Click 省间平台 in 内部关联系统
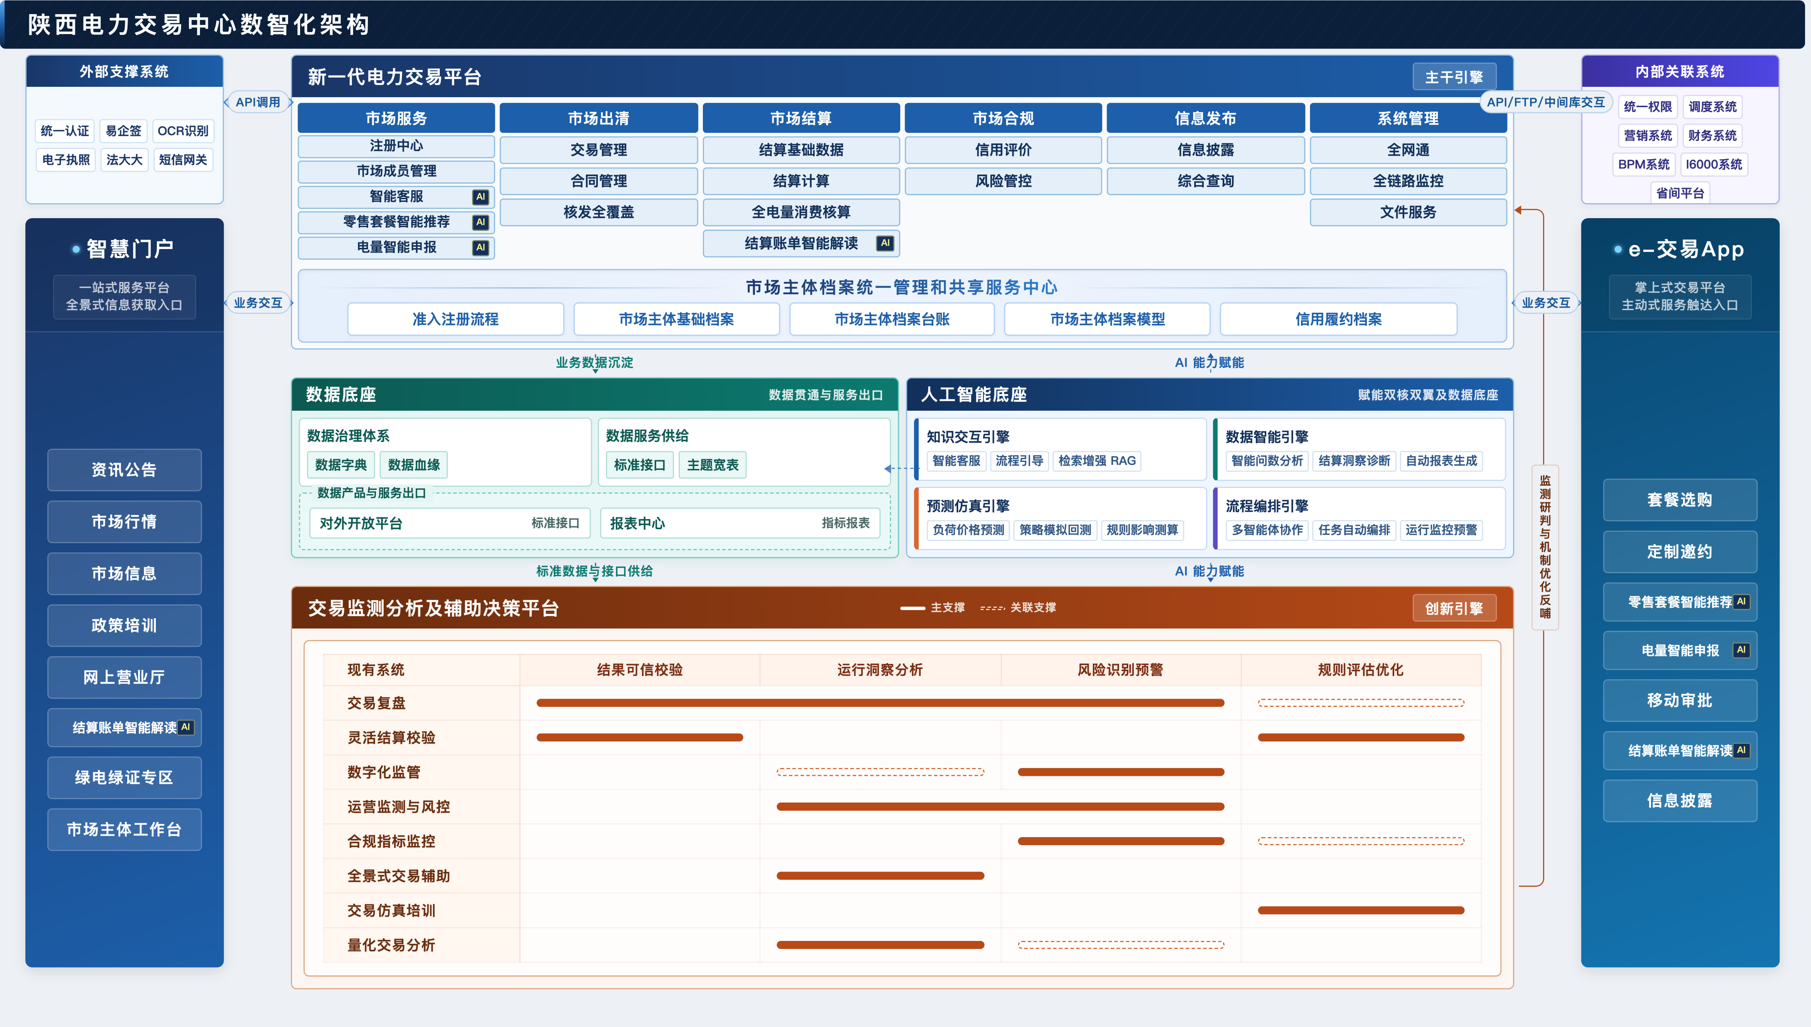 pos(1680,193)
